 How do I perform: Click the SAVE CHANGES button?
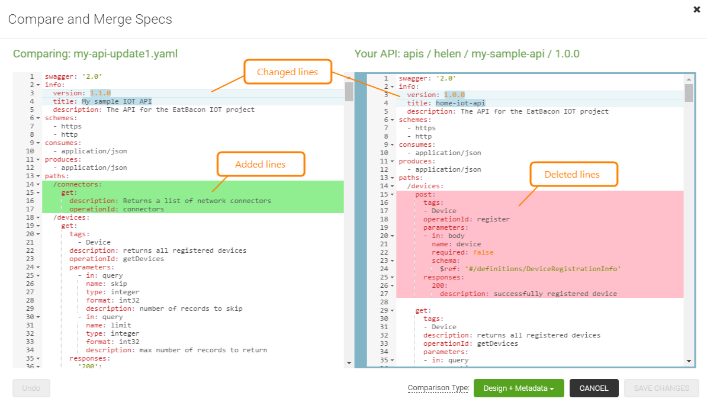click(x=661, y=388)
